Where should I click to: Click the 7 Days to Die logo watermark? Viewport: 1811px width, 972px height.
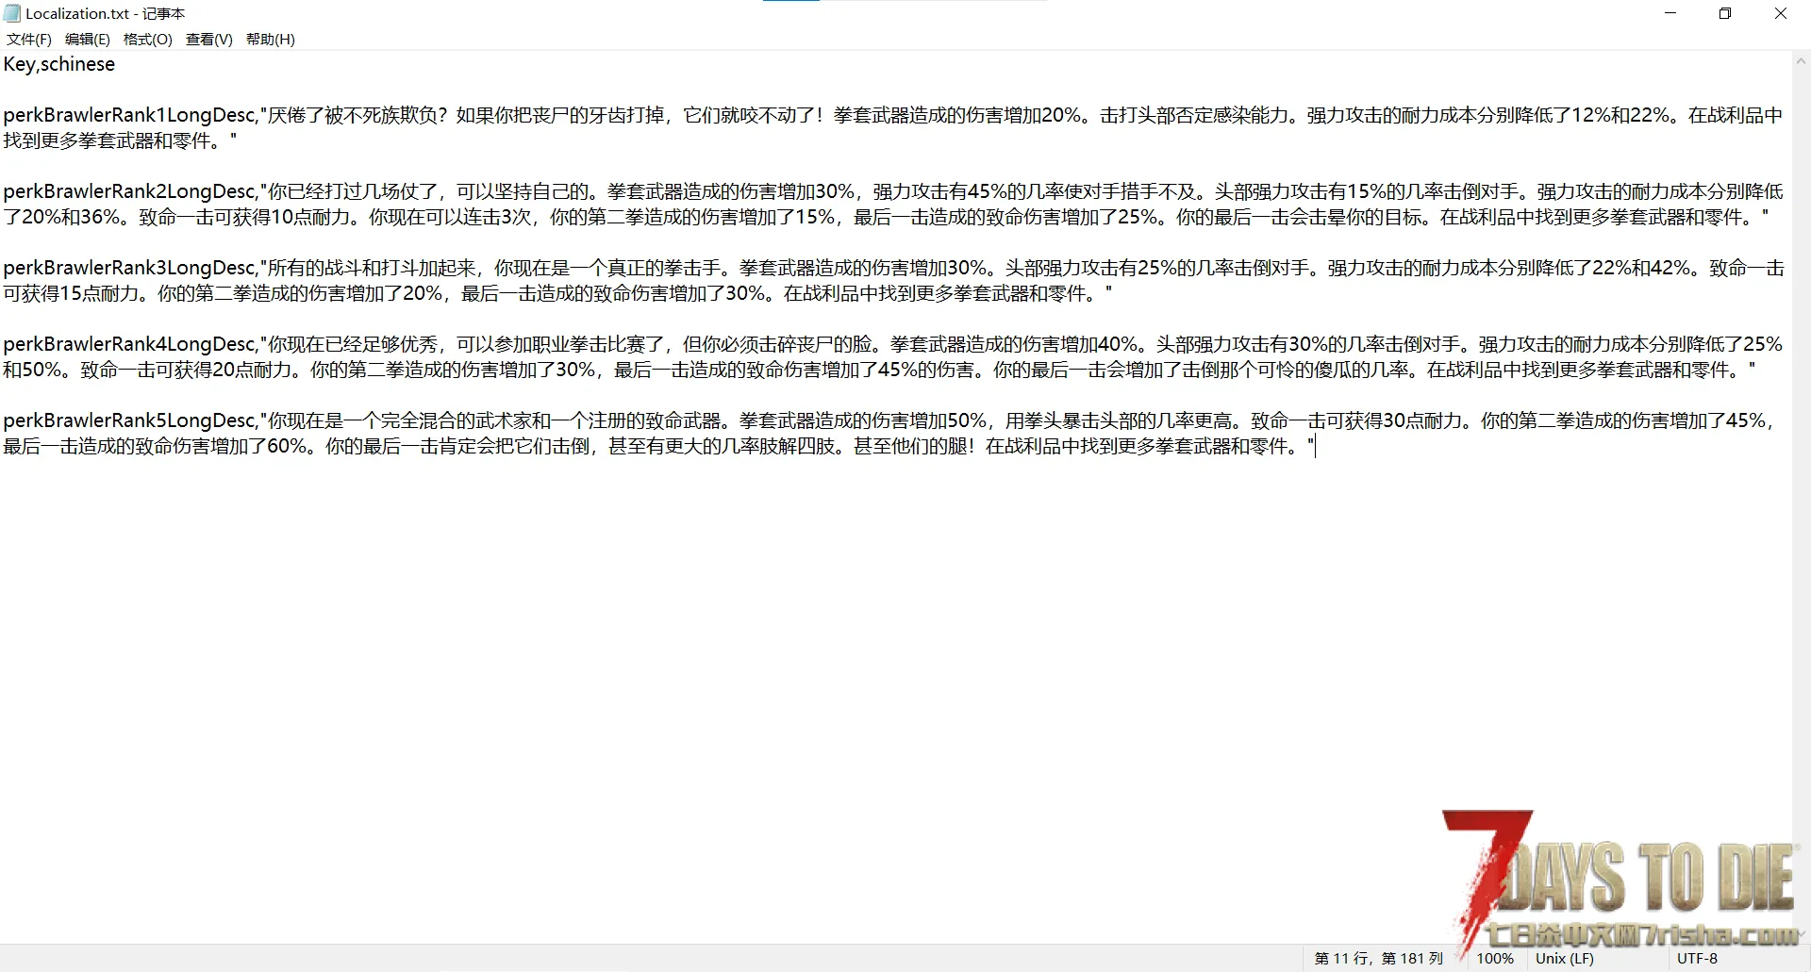(x=1622, y=881)
